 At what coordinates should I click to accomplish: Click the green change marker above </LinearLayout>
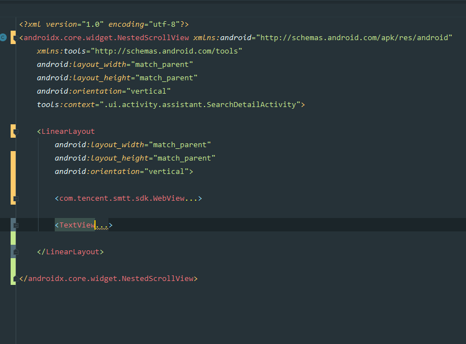[x=13, y=238]
